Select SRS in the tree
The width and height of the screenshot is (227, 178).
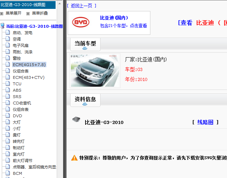(17, 97)
